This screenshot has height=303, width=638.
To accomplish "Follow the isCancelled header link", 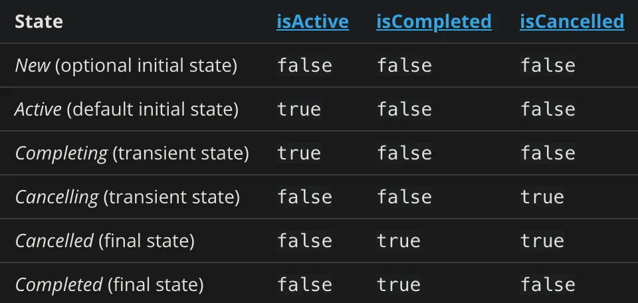I will click(x=572, y=21).
